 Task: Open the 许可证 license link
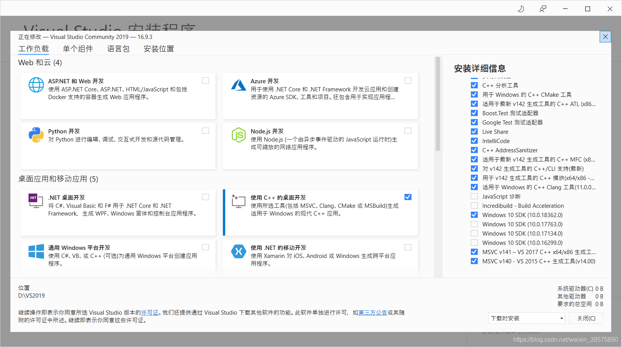[150, 313]
